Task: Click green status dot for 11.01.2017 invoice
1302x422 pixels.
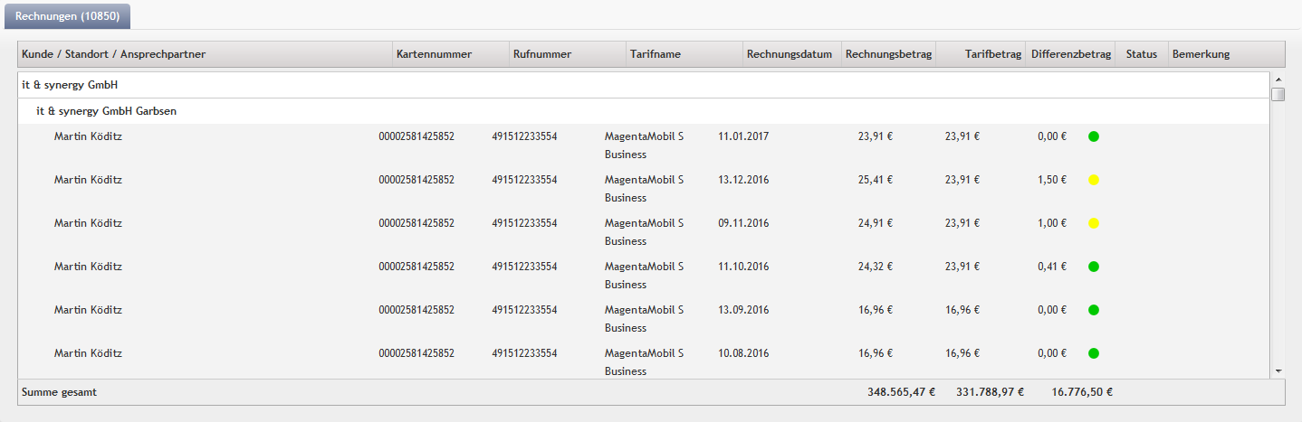Action: pyautogui.click(x=1094, y=136)
